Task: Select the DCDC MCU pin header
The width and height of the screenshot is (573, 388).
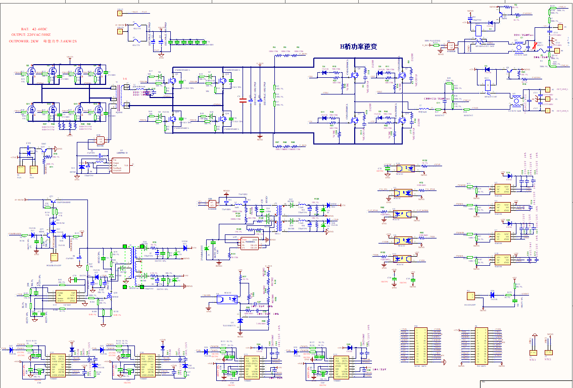Action: pyautogui.click(x=420, y=346)
